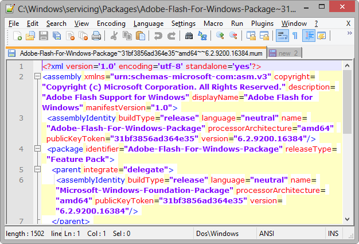Toggle synchronize horizontal scrolling icon

coord(264,36)
